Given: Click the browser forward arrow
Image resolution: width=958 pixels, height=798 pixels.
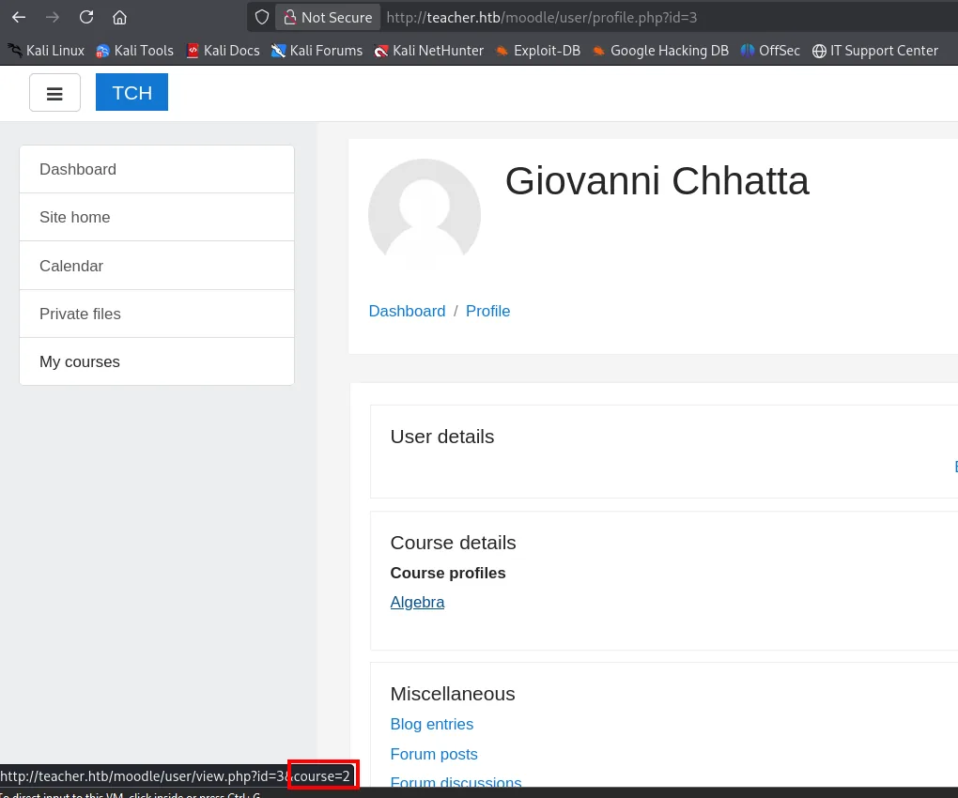Looking at the screenshot, I should coord(53,17).
